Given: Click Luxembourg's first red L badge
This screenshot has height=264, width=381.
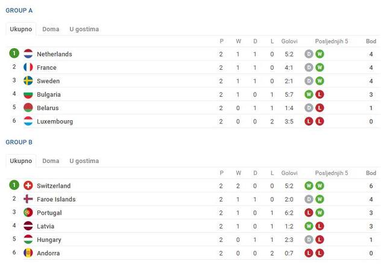Looking at the screenshot, I should (309, 121).
